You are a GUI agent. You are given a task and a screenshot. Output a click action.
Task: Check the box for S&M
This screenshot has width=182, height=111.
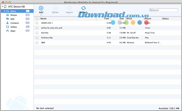pos(37,43)
